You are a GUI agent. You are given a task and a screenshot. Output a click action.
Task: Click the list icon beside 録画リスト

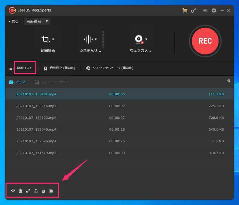10,68
